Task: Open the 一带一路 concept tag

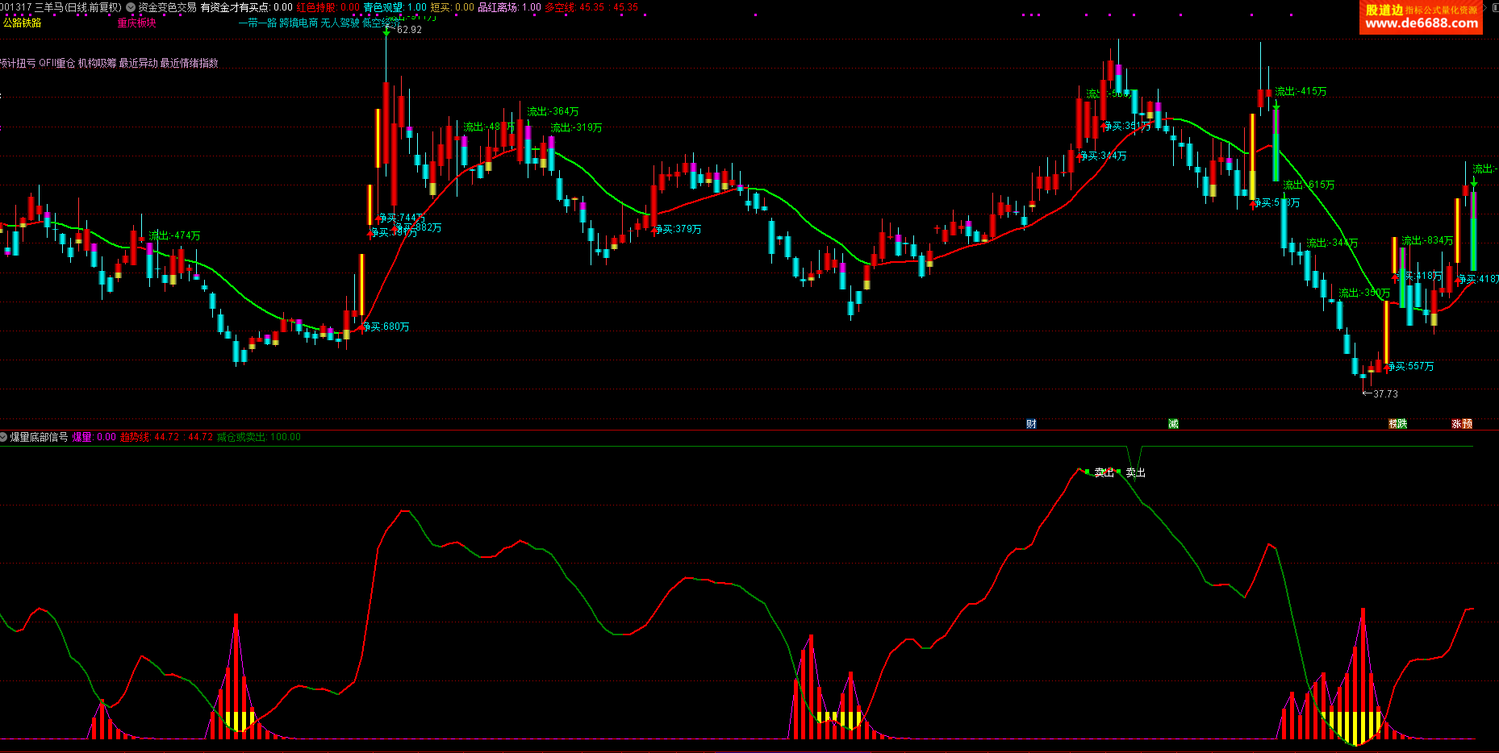Action: pyautogui.click(x=257, y=23)
